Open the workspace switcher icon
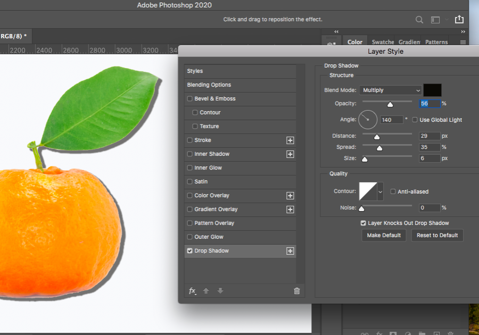479x335 pixels. tap(436, 20)
